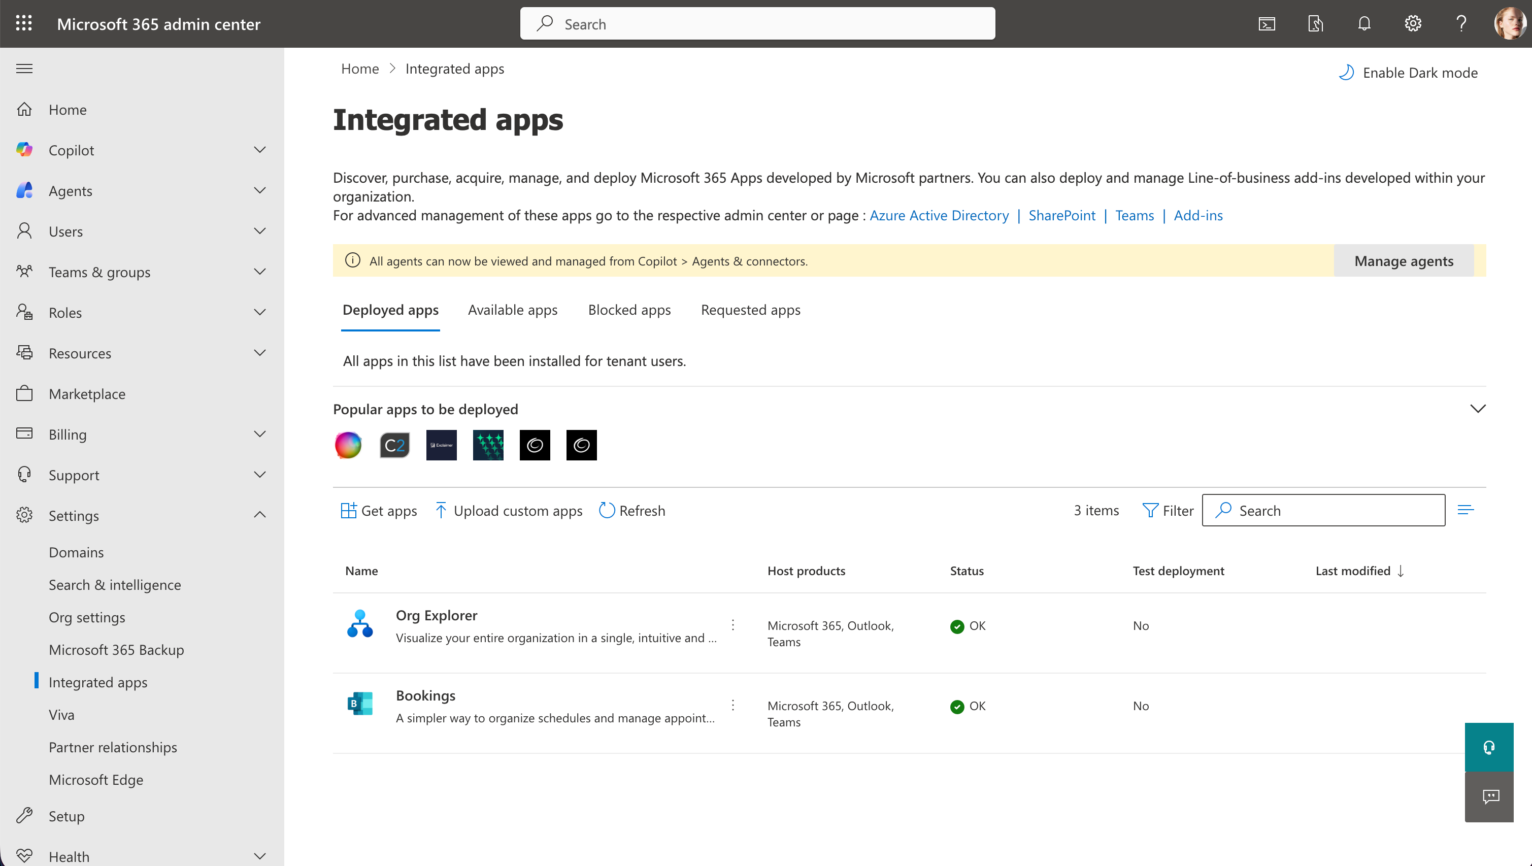Collapse the Settings section in the sidebar
1532x866 pixels.
[x=260, y=515]
